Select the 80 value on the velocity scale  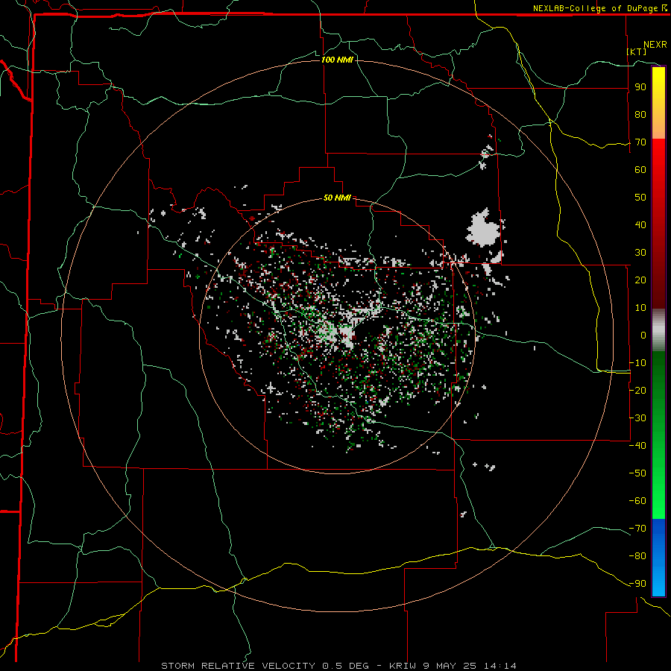(640, 115)
